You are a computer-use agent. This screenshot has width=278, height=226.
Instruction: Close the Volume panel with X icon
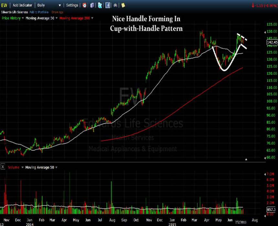coord(3,167)
